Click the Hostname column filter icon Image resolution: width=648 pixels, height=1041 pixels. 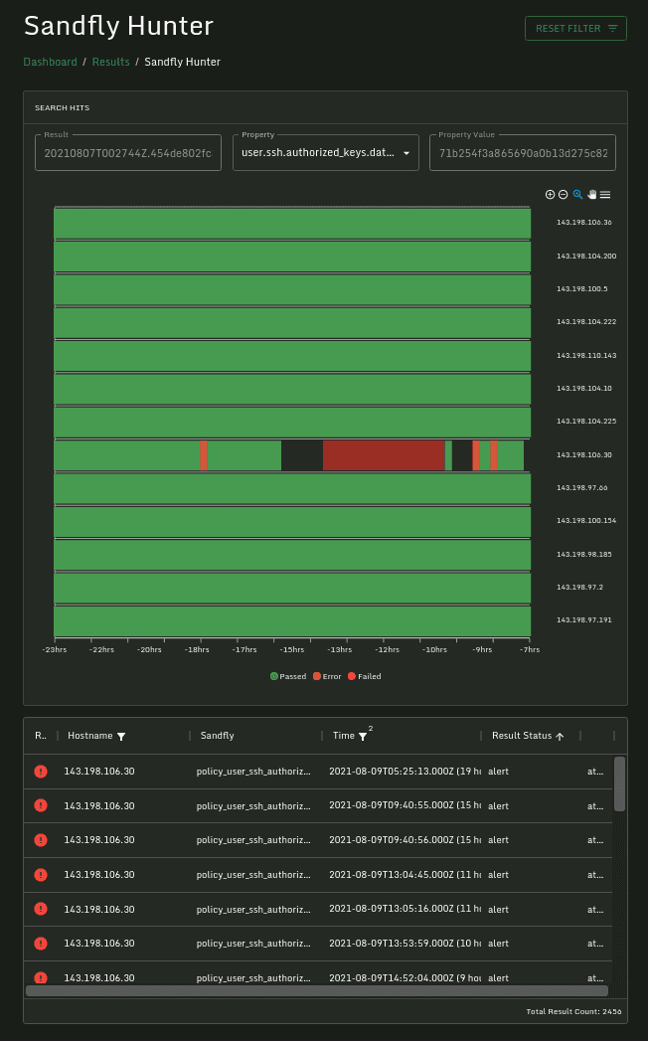click(x=121, y=737)
